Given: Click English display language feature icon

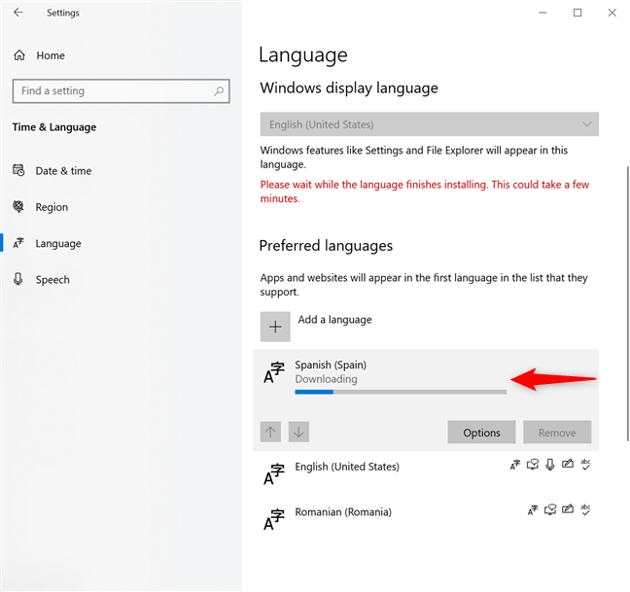Looking at the screenshot, I should [x=514, y=465].
